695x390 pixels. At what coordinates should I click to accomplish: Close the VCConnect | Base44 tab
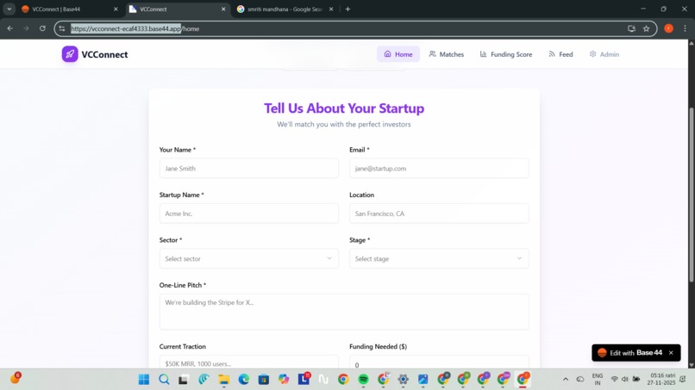click(116, 9)
